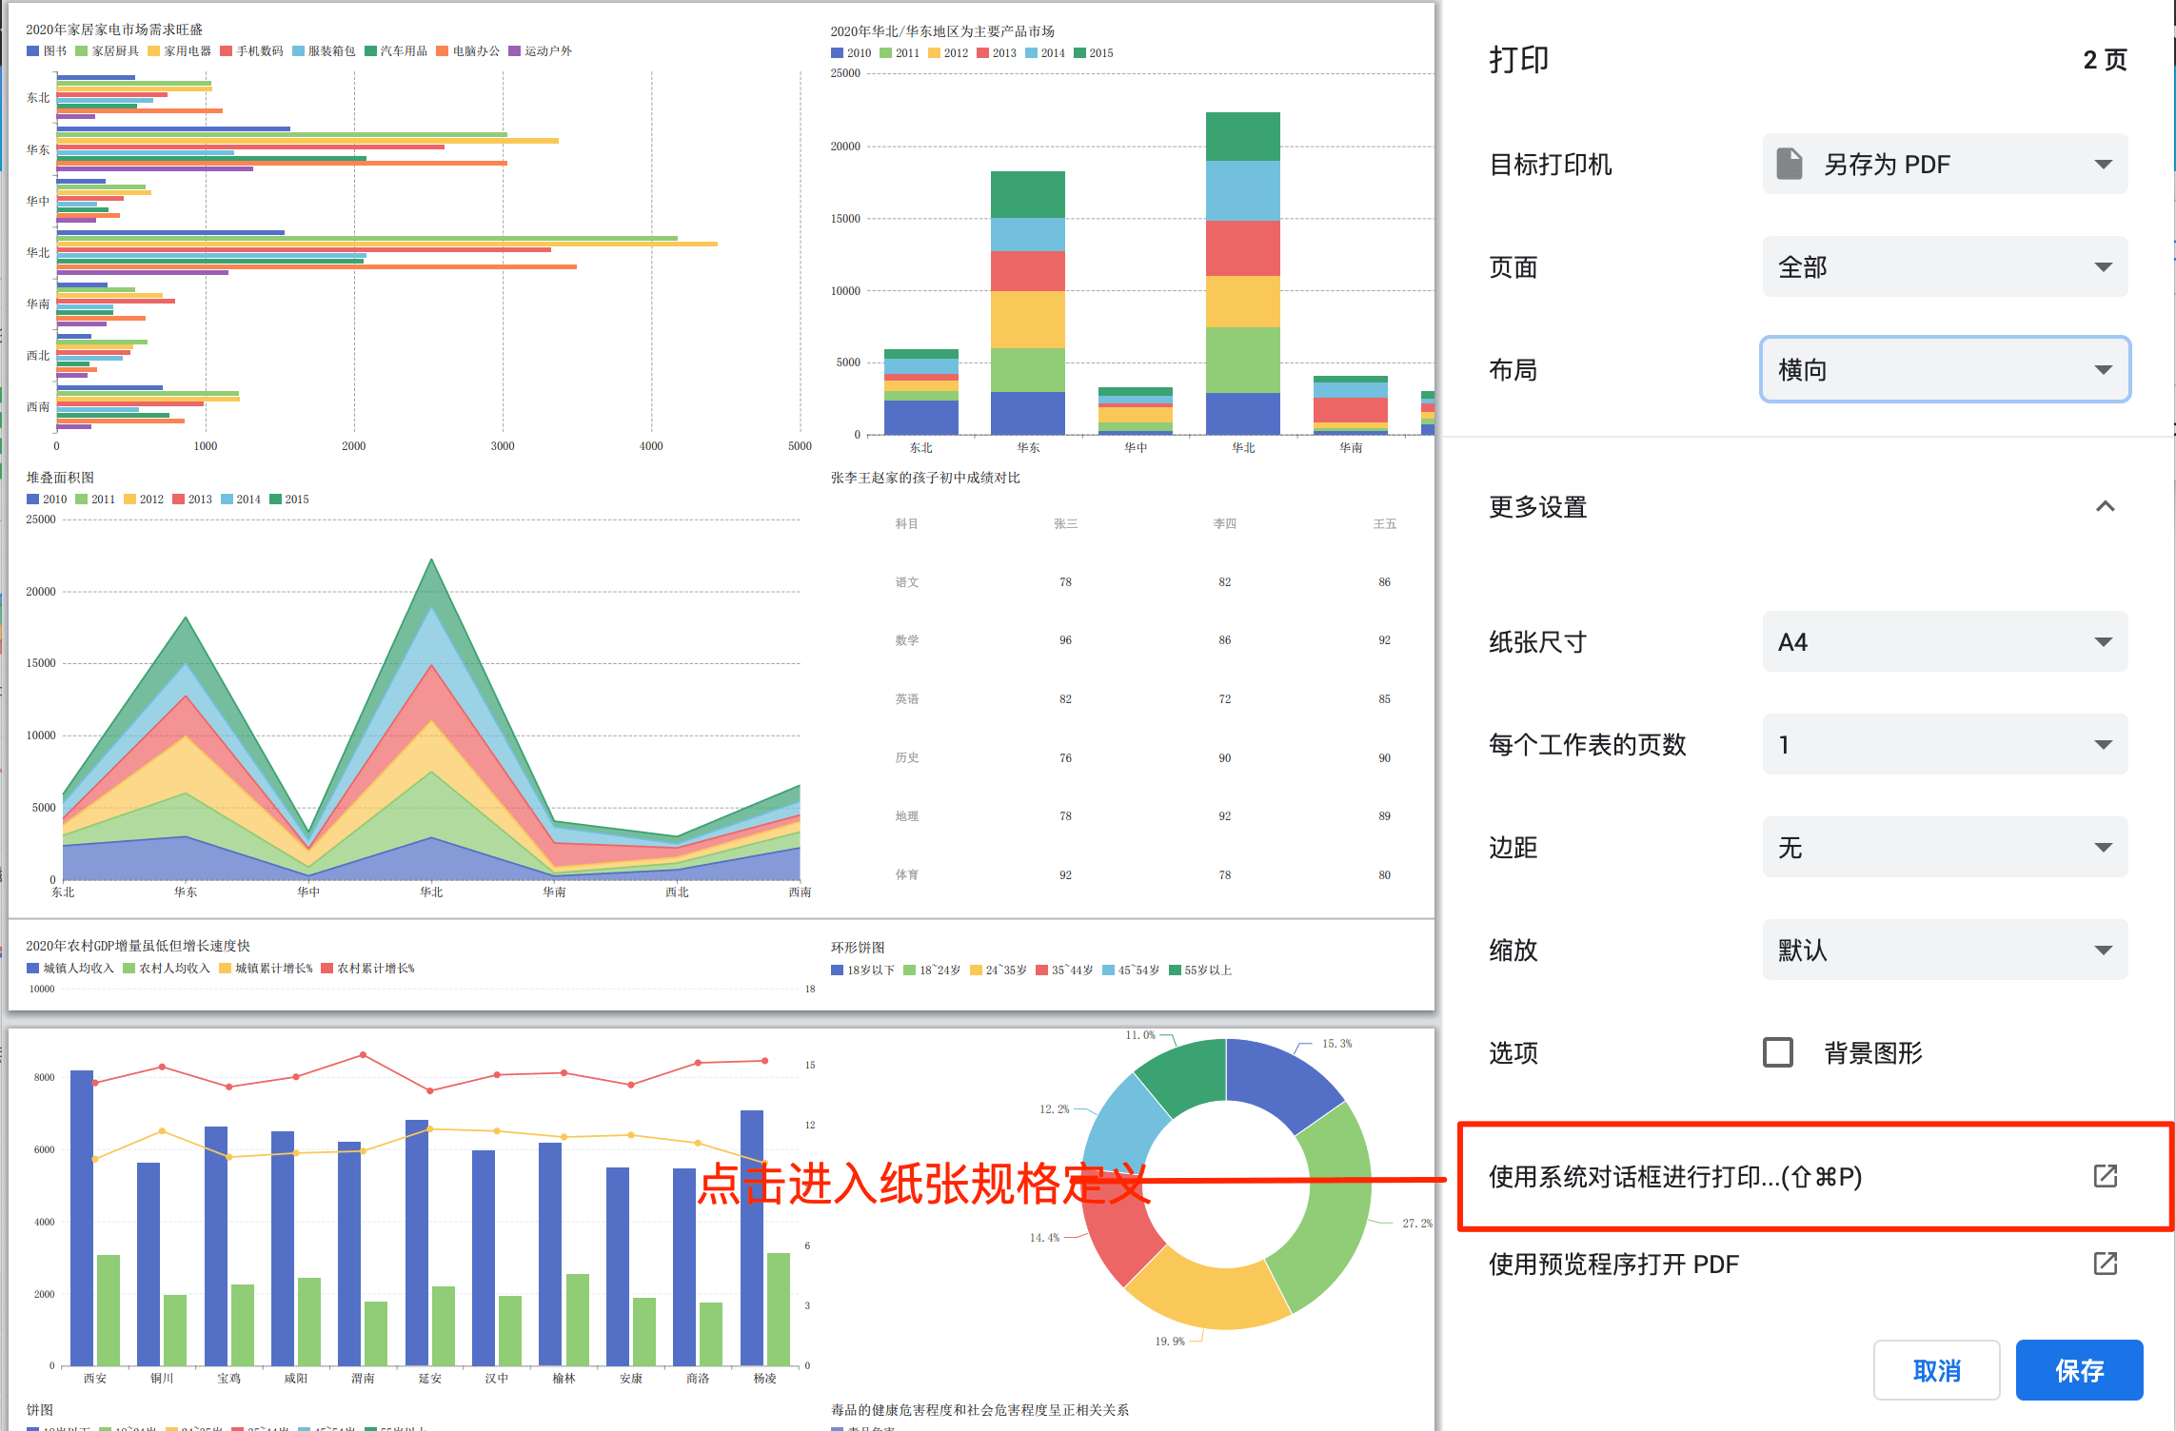Click the table header 李四
The image size is (2176, 1431).
1224,524
